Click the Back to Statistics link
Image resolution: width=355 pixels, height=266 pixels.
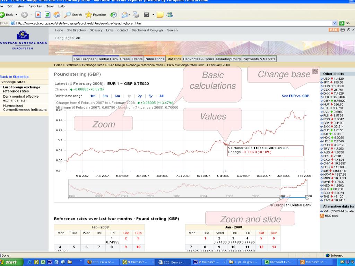pyautogui.click(x=14, y=77)
